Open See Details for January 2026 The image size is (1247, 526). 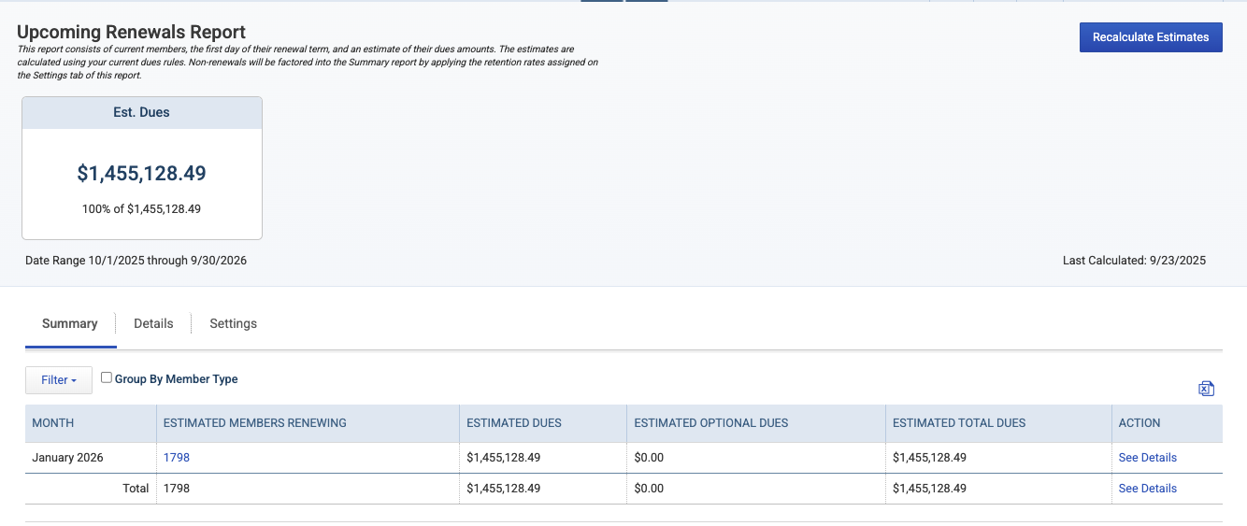click(1147, 458)
